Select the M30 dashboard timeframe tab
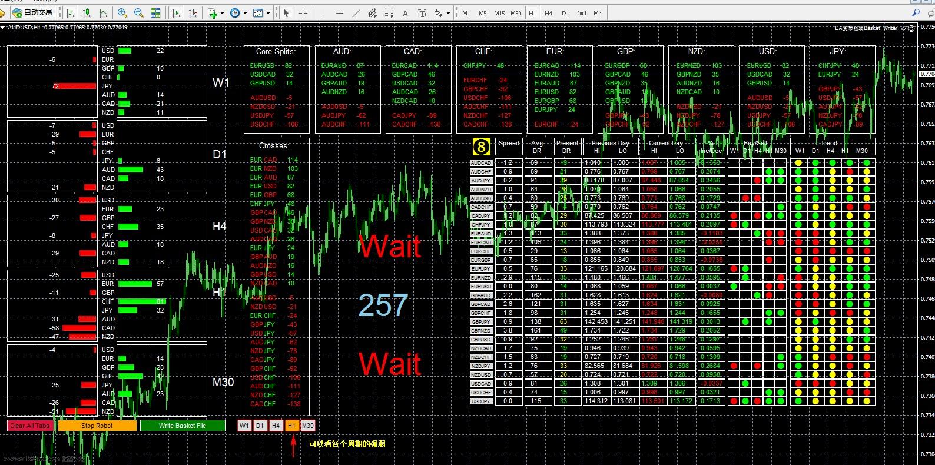Screen dimensions: 935x465 coord(307,426)
